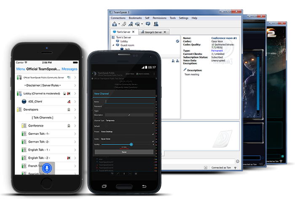Click the Permanent type link
Screen dimensions: 295x203
[x=217, y=51]
